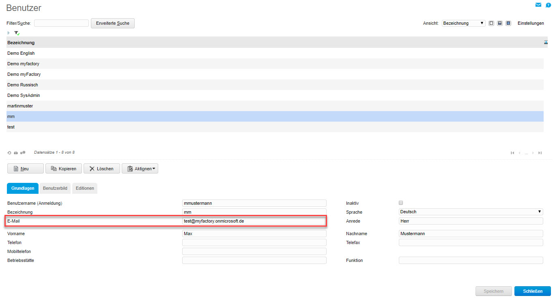This screenshot has height=298, width=555.
Task: Open the Ansicht dropdown
Action: click(463, 24)
